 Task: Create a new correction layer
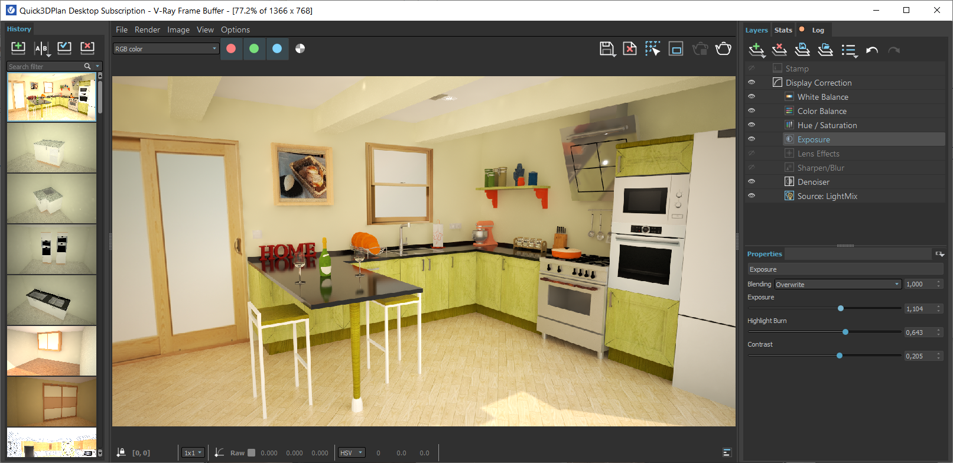[x=757, y=50]
